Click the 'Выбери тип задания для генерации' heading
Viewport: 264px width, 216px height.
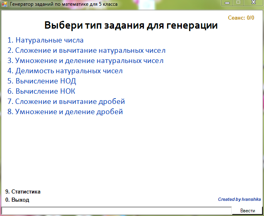click(131, 25)
